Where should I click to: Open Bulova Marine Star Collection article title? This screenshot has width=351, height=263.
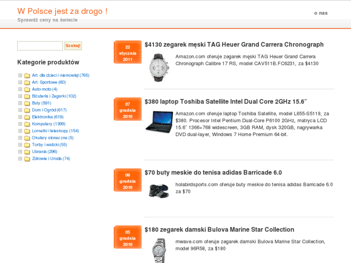(219, 230)
